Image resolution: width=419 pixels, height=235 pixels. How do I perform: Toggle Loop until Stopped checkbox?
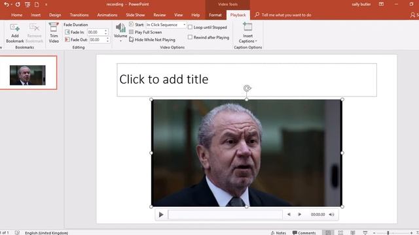[x=190, y=27]
